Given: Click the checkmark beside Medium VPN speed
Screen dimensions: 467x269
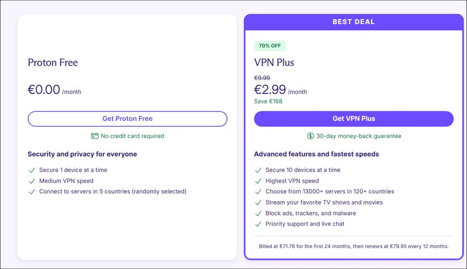Looking at the screenshot, I should [31, 181].
